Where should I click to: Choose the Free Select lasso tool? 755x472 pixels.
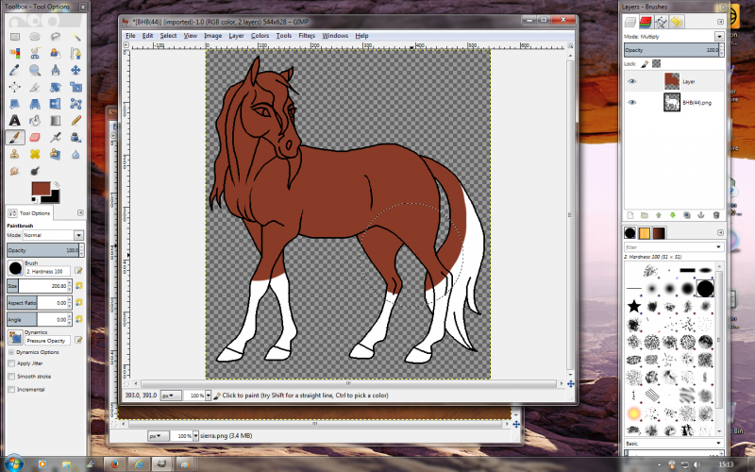(56, 37)
